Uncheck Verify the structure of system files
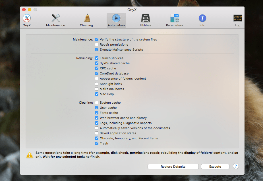Screen dimensions: 263x181 coord(97,39)
